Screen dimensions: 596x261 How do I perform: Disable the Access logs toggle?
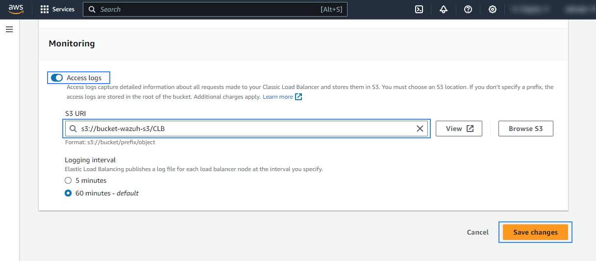57,78
